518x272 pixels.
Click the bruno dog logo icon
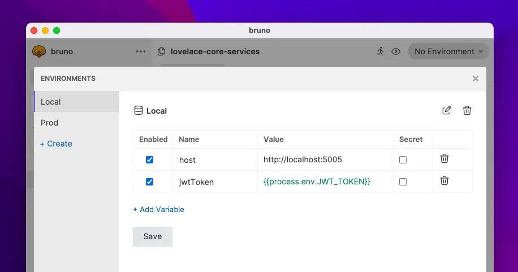point(39,51)
